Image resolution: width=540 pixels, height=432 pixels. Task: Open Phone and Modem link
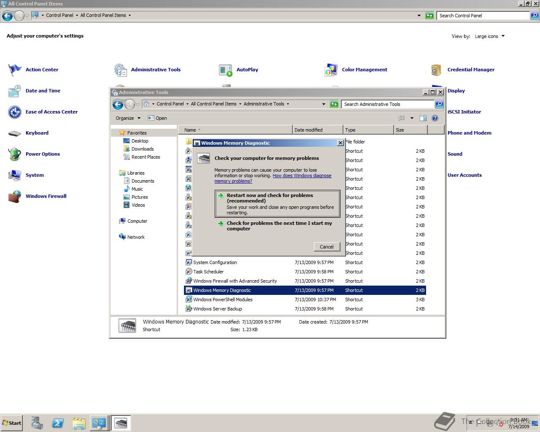(469, 133)
